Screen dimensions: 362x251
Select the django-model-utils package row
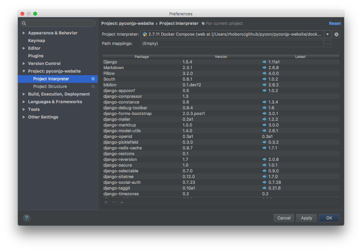221,131
